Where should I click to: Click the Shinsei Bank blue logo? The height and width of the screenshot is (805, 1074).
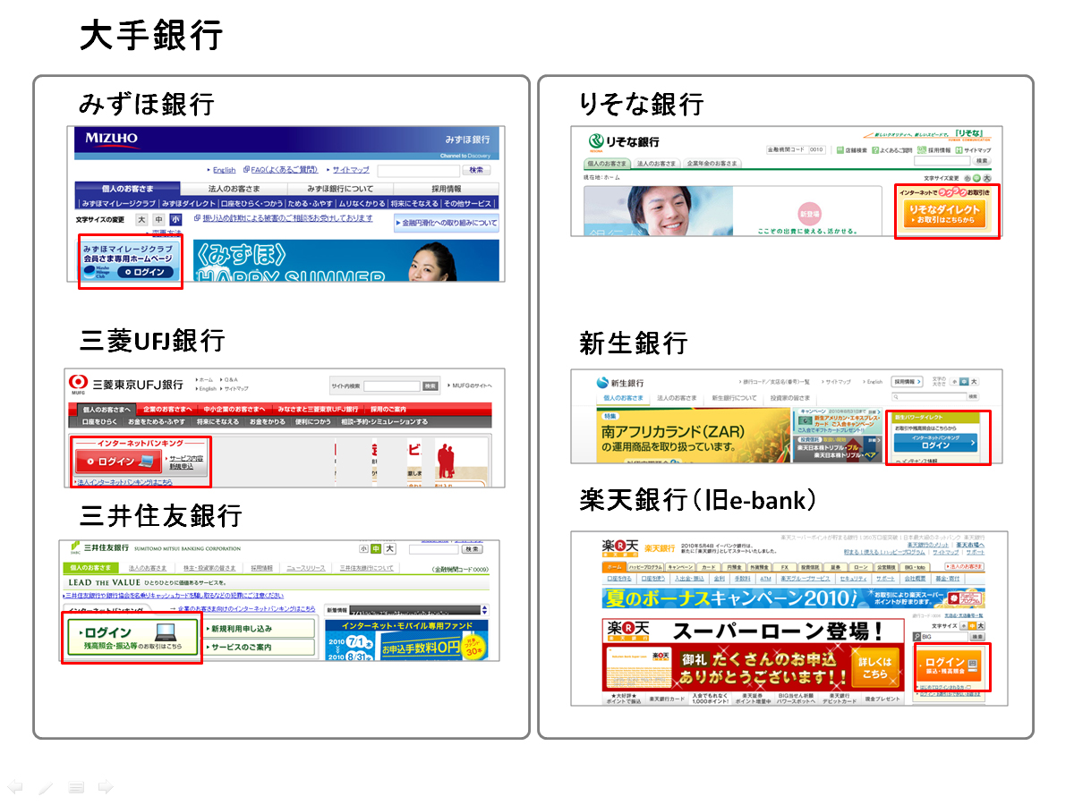602,382
